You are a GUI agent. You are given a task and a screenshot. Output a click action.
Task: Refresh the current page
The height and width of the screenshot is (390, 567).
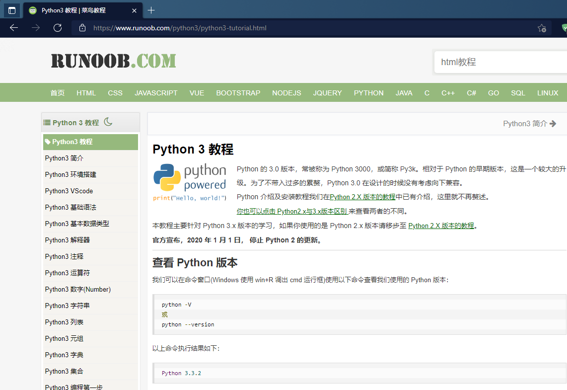[58, 28]
